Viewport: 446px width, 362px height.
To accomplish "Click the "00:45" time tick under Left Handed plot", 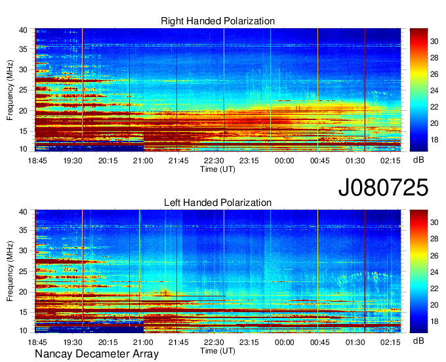I will [x=319, y=342].
